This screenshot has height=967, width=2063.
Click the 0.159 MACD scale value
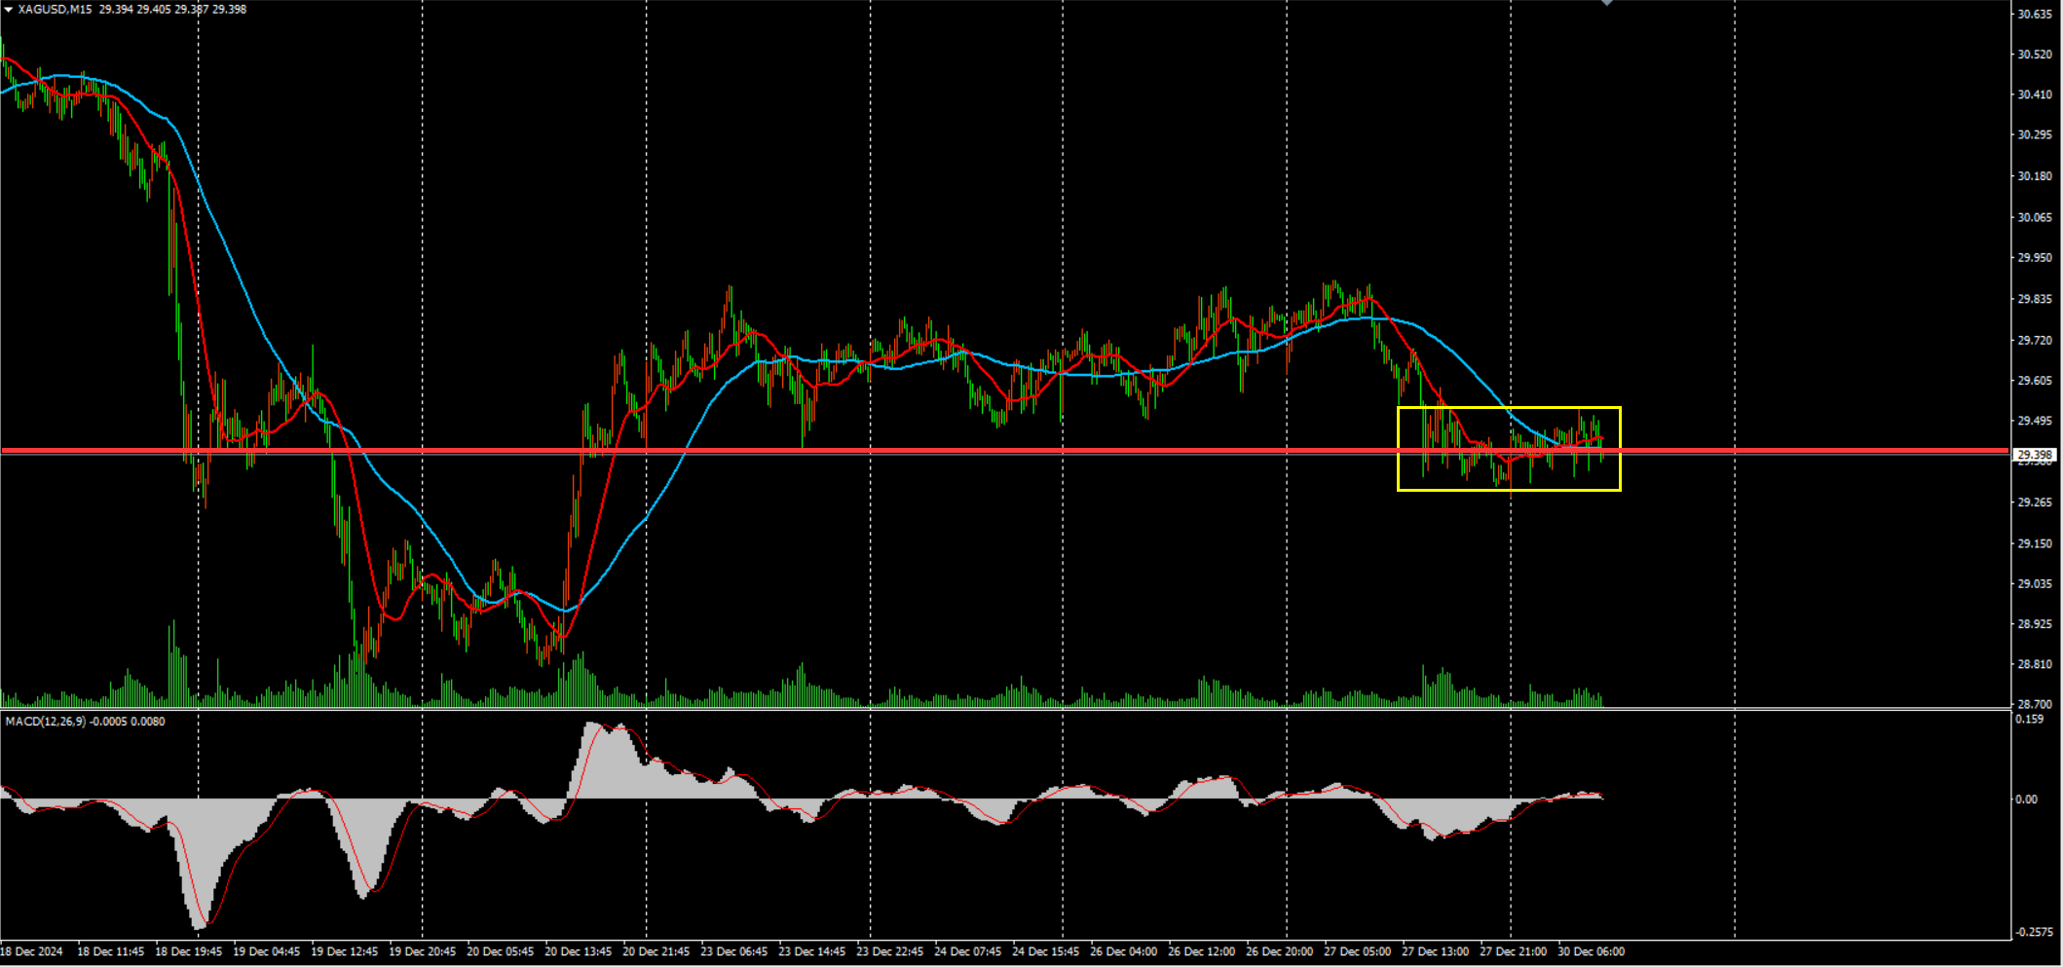pos(2031,720)
